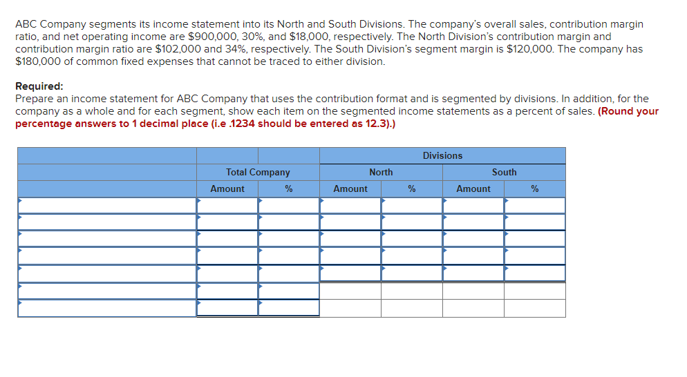Click sixth row Total Company % cell
687x377 pixels.
[289, 291]
